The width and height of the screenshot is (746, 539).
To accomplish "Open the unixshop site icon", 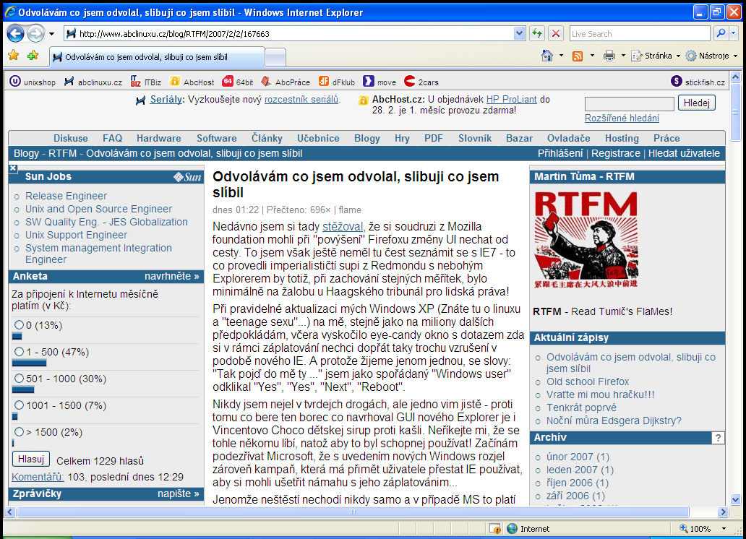I will 14,82.
